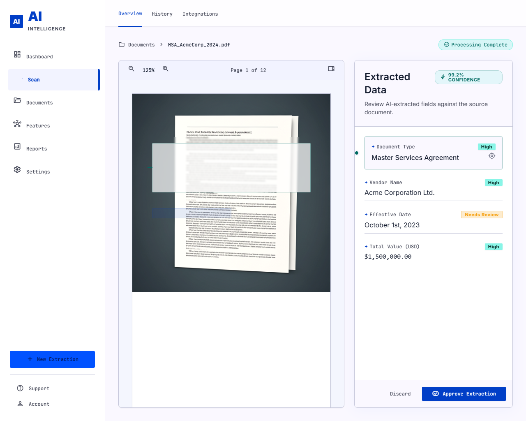This screenshot has height=421, width=526.
Task: Go to Documents breadcrumb link
Action: pos(141,45)
